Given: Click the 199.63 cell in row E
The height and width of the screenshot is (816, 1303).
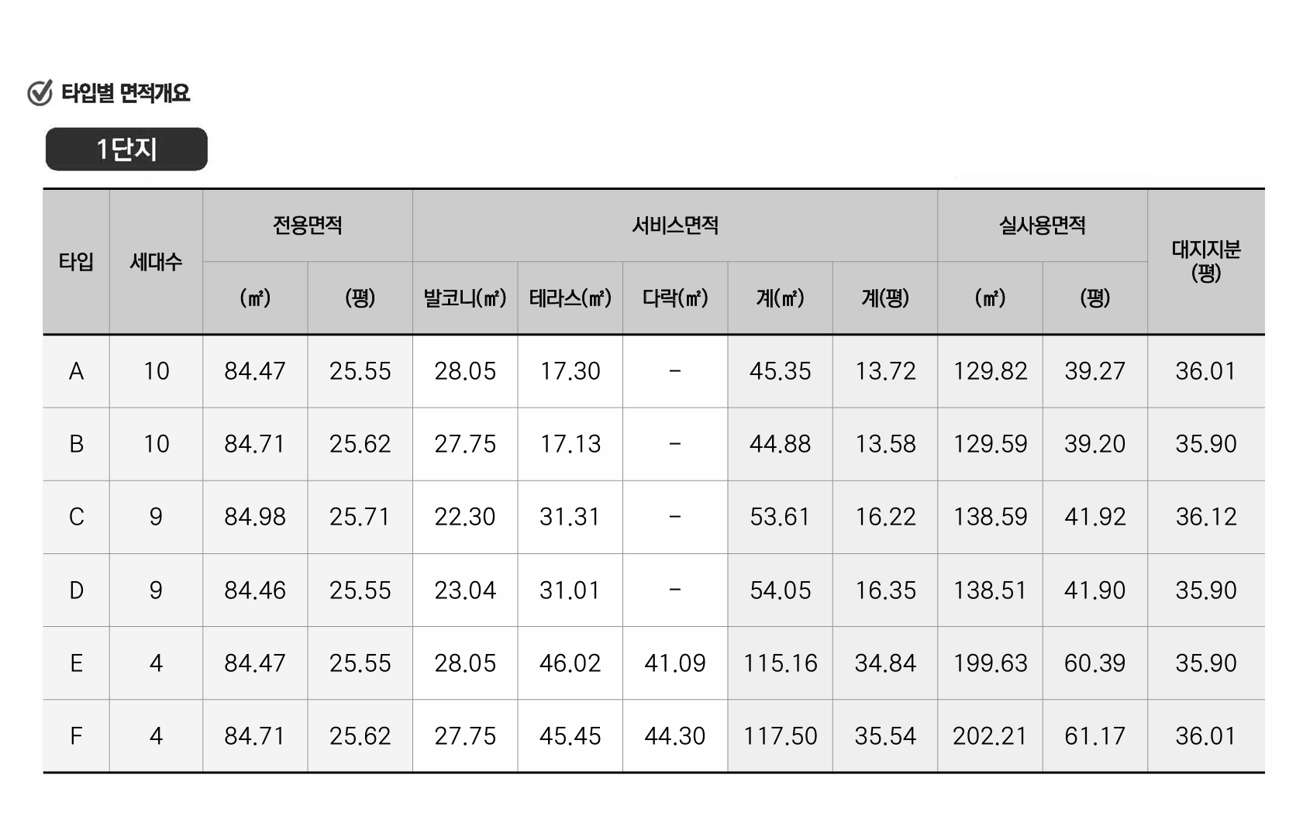Looking at the screenshot, I should pos(990,663).
